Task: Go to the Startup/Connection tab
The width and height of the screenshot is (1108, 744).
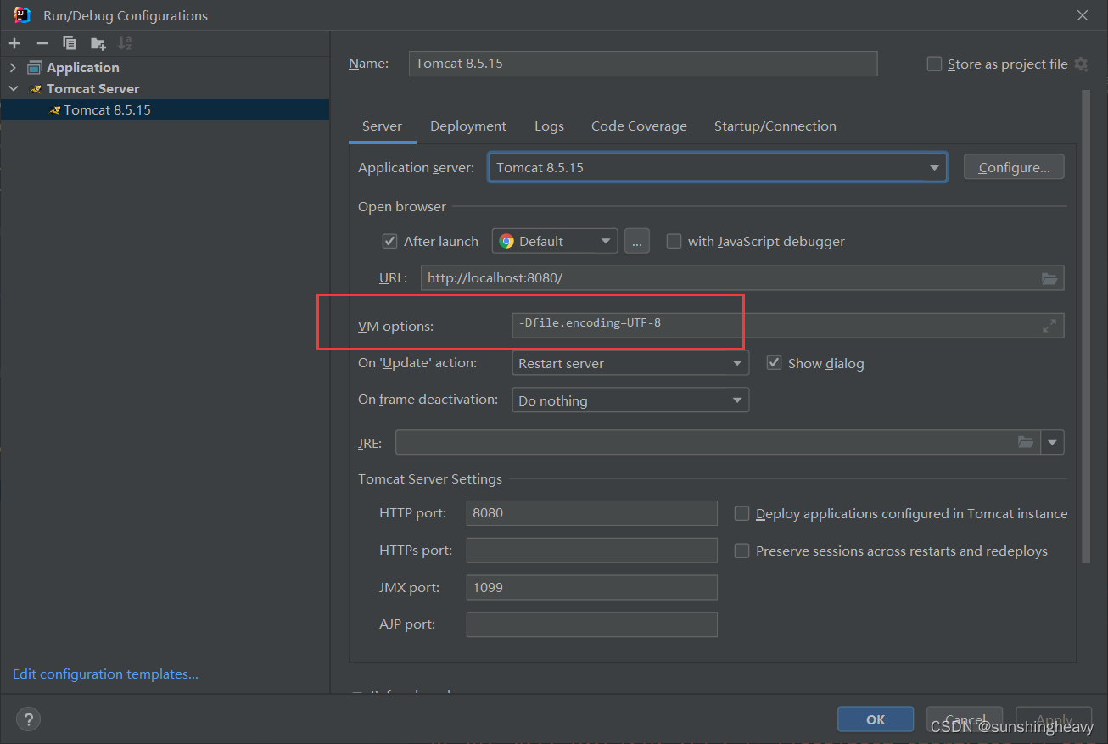Action: 775,126
